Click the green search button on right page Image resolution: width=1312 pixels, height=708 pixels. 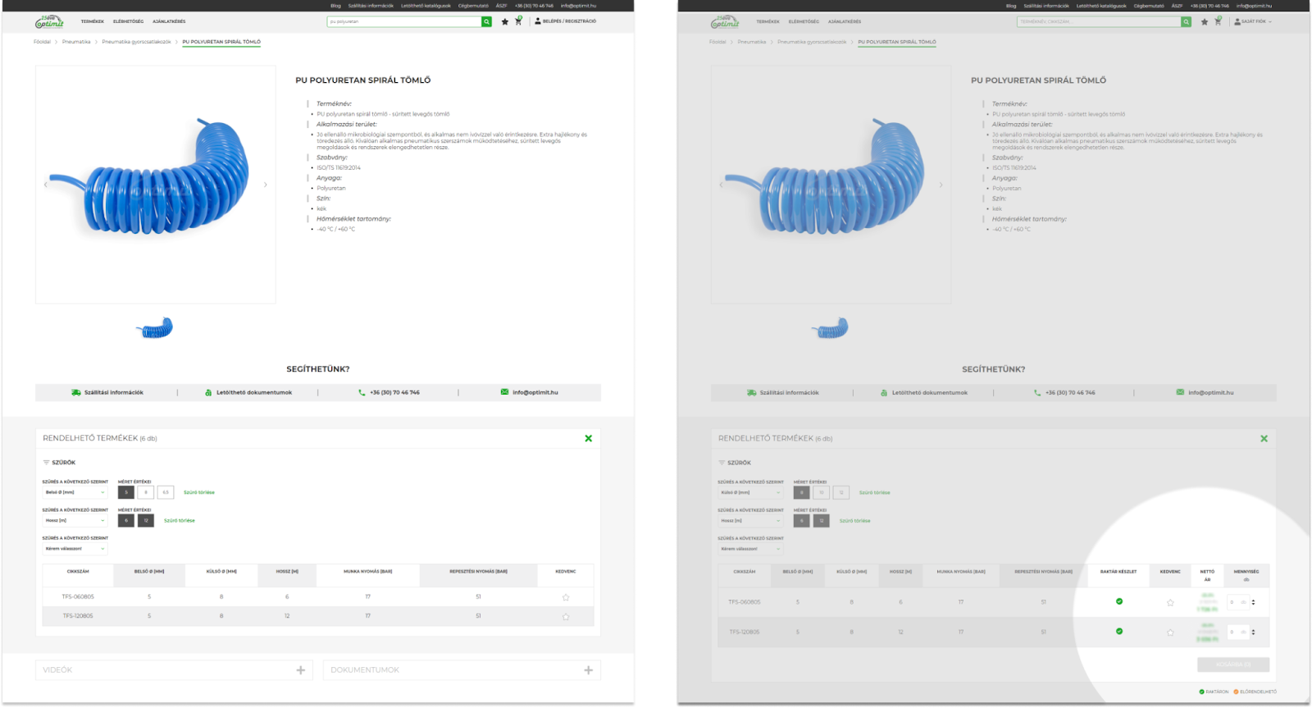point(1187,21)
